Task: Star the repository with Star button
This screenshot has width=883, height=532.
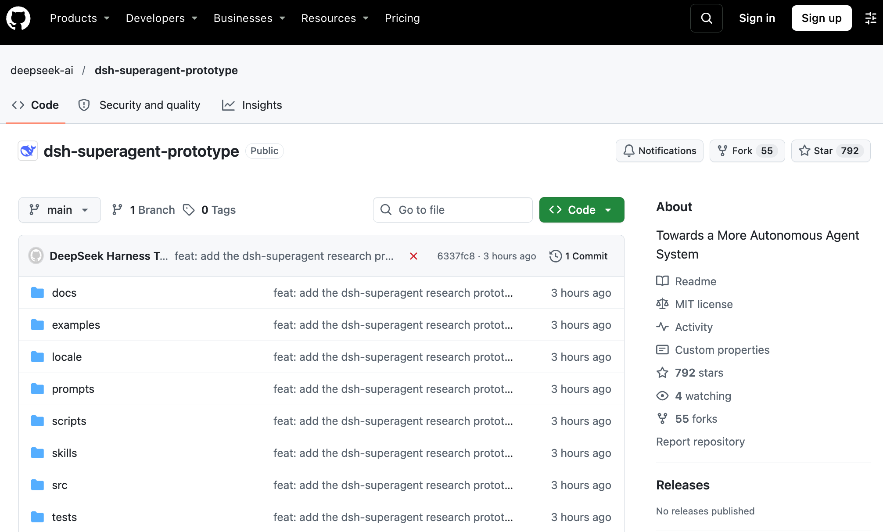Action: pos(831,151)
